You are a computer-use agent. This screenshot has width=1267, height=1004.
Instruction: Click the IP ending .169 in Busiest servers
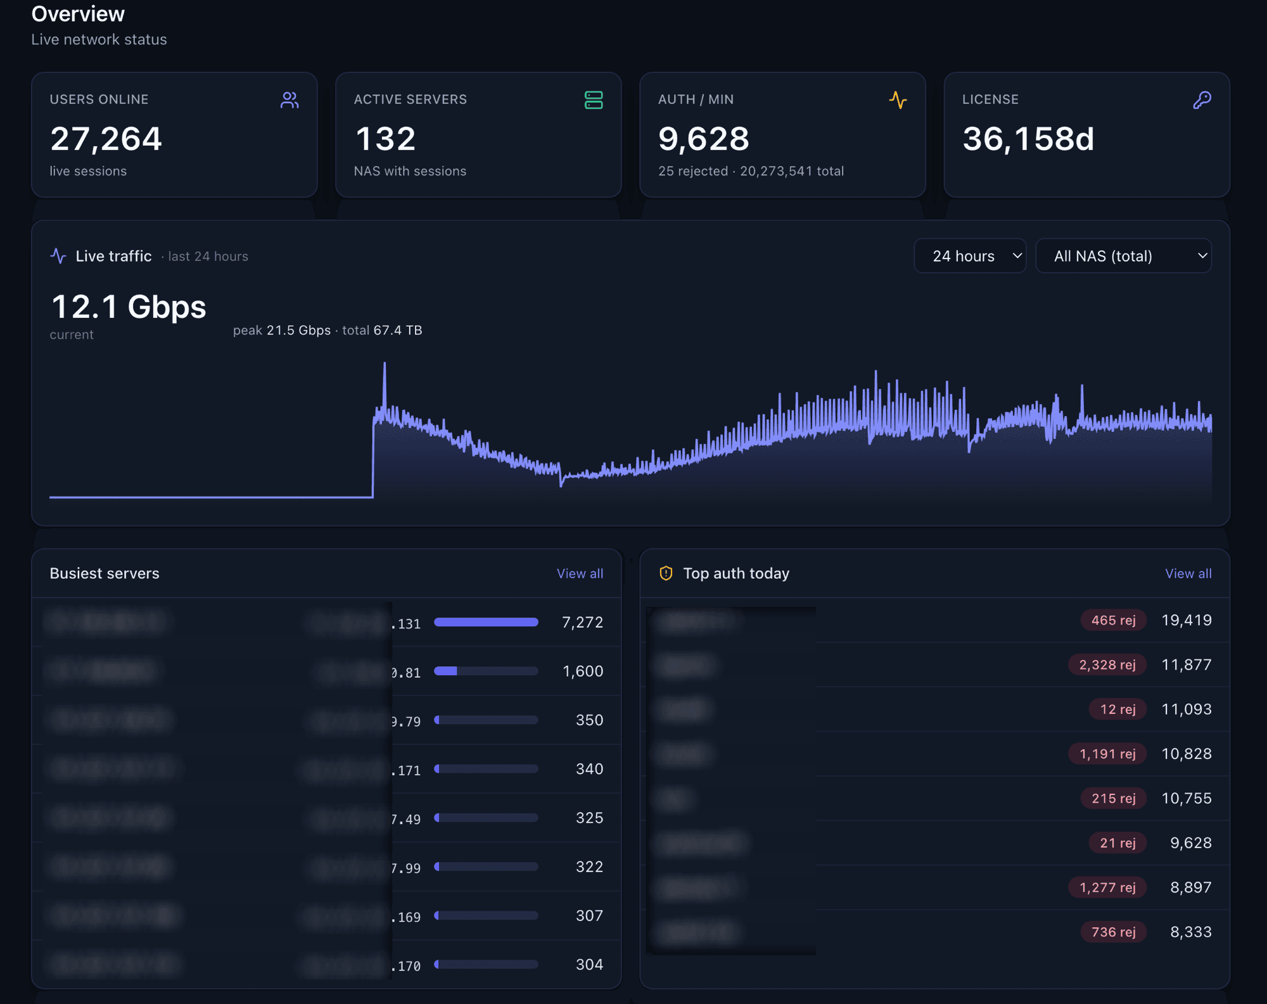point(407,917)
